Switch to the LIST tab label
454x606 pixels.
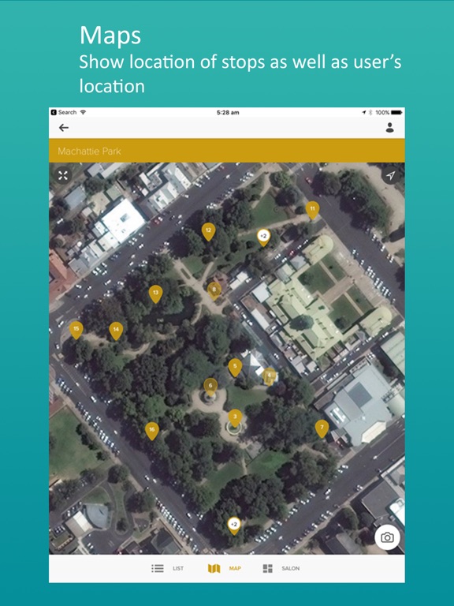pyautogui.click(x=178, y=568)
